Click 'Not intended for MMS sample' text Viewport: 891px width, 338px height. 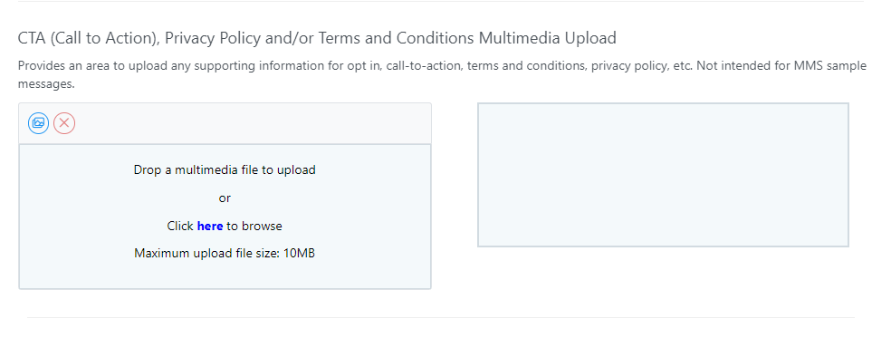click(781, 65)
